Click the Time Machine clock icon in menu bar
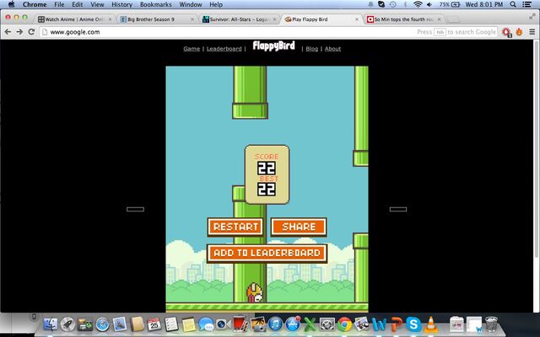 (392, 4)
